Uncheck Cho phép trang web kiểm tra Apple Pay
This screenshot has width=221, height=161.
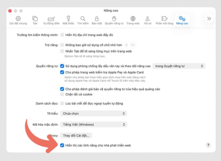point(62,72)
